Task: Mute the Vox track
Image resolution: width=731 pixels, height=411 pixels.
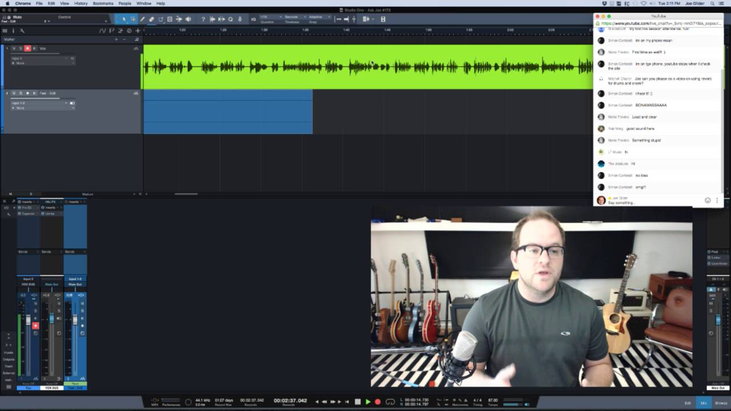Action: [15, 49]
